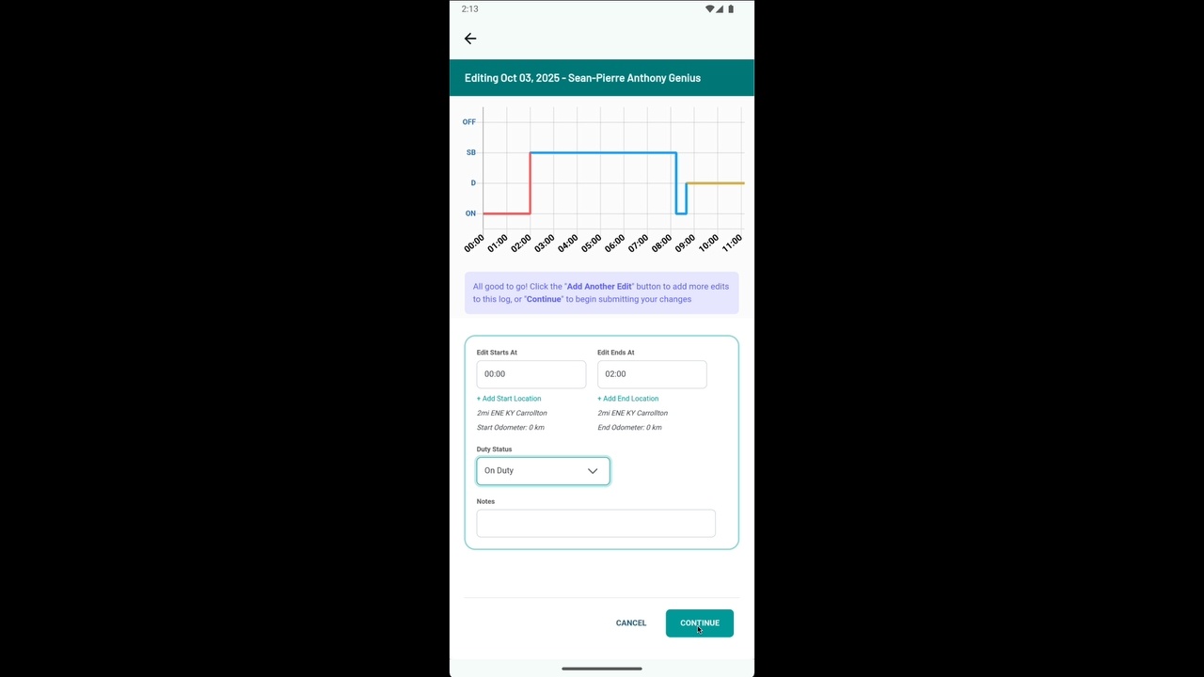Click the Edit Ends At time field
1204x677 pixels.
pos(651,374)
